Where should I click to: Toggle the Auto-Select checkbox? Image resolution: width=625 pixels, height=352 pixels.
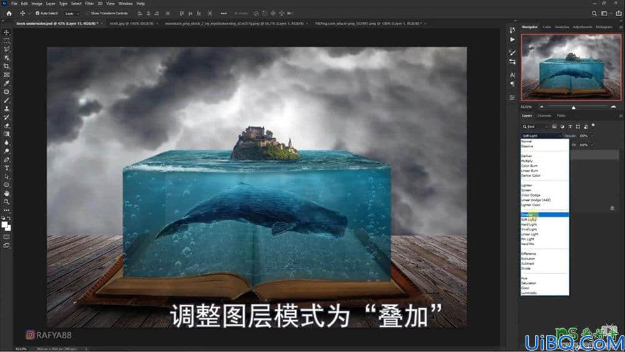click(37, 13)
